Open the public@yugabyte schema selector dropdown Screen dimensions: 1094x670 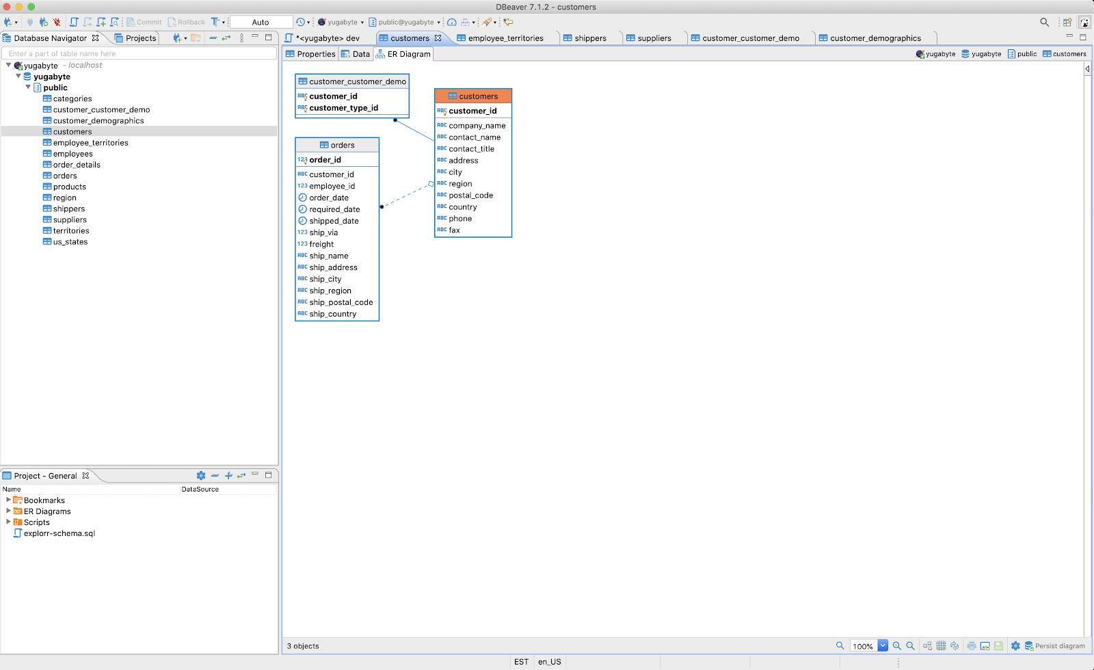(x=439, y=21)
